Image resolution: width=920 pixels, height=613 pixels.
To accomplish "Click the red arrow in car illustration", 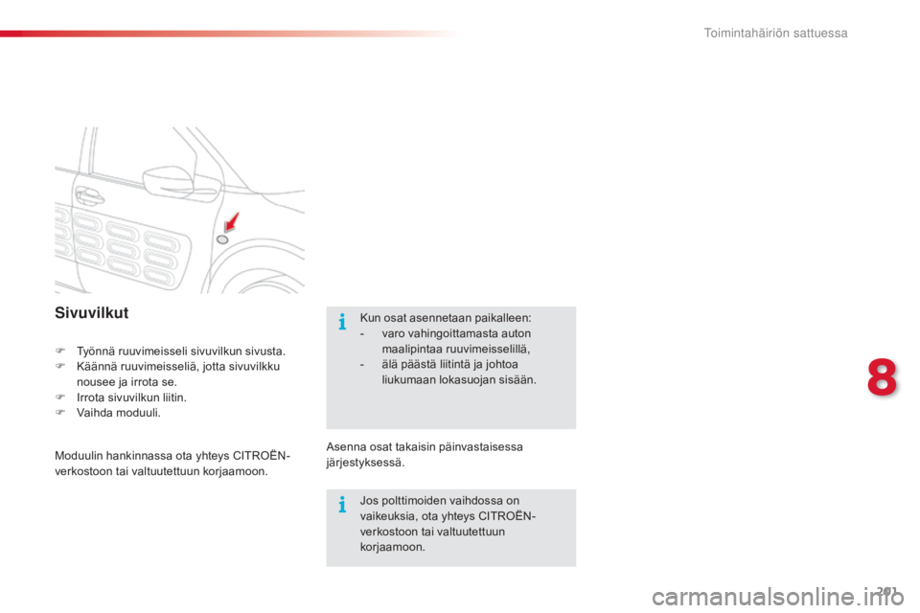I will point(232,222).
